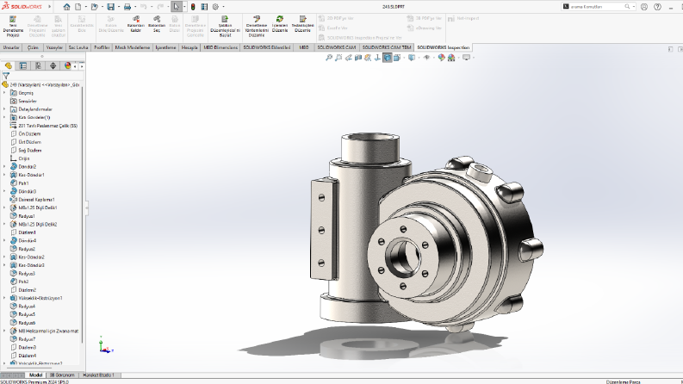Open the 3B Görünüm bottom tab
Viewport: 683px width, 384px height.
pyautogui.click(x=62, y=375)
